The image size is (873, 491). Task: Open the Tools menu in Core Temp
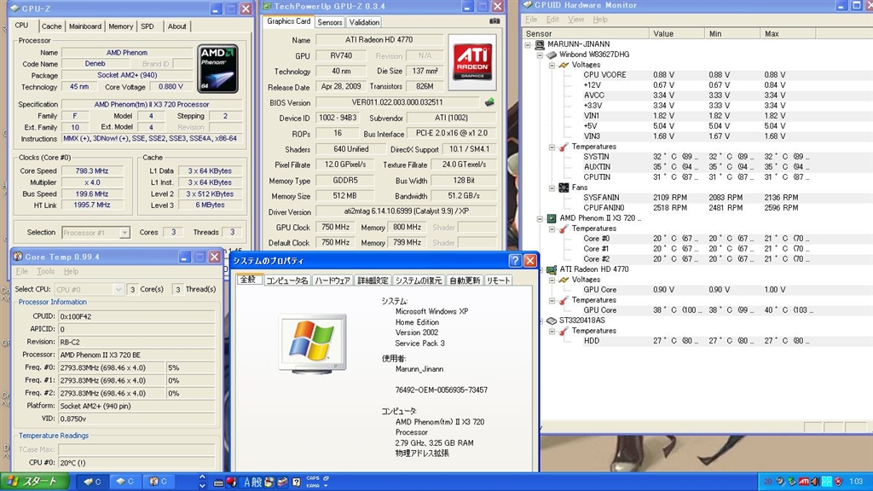pos(46,272)
